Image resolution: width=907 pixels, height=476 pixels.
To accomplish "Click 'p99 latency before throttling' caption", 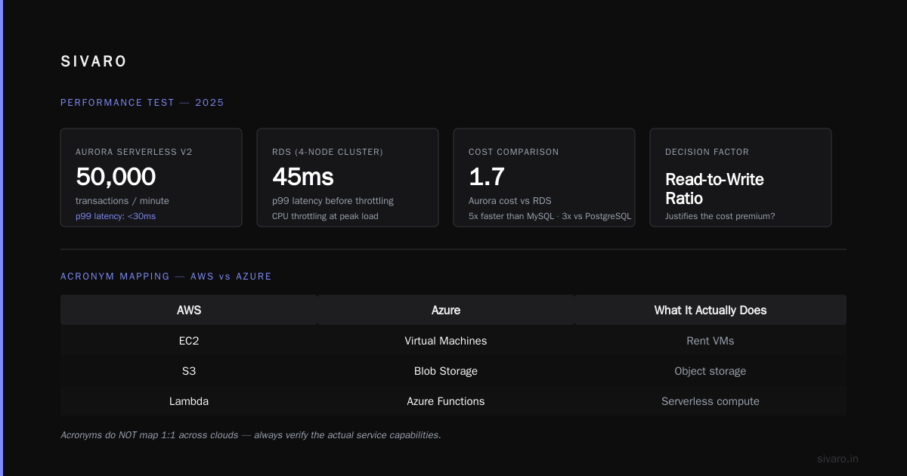I will pyautogui.click(x=333, y=201).
